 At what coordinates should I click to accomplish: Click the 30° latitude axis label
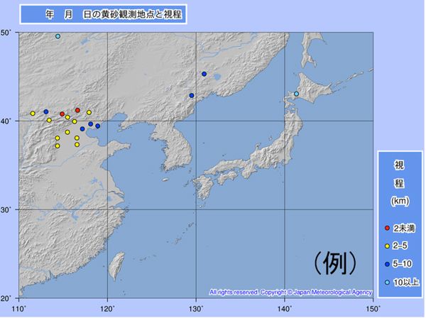click(6, 210)
